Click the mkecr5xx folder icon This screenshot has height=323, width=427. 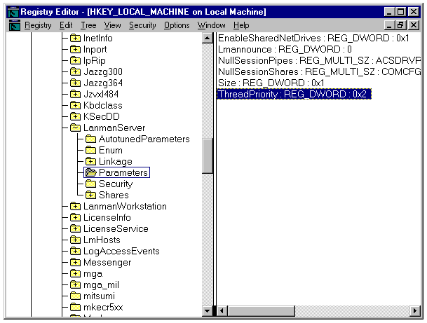pos(75,307)
